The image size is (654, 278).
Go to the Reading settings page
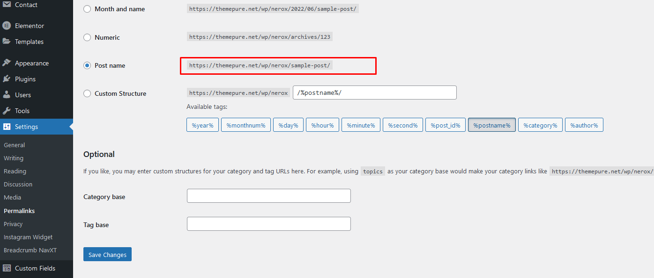pos(15,171)
